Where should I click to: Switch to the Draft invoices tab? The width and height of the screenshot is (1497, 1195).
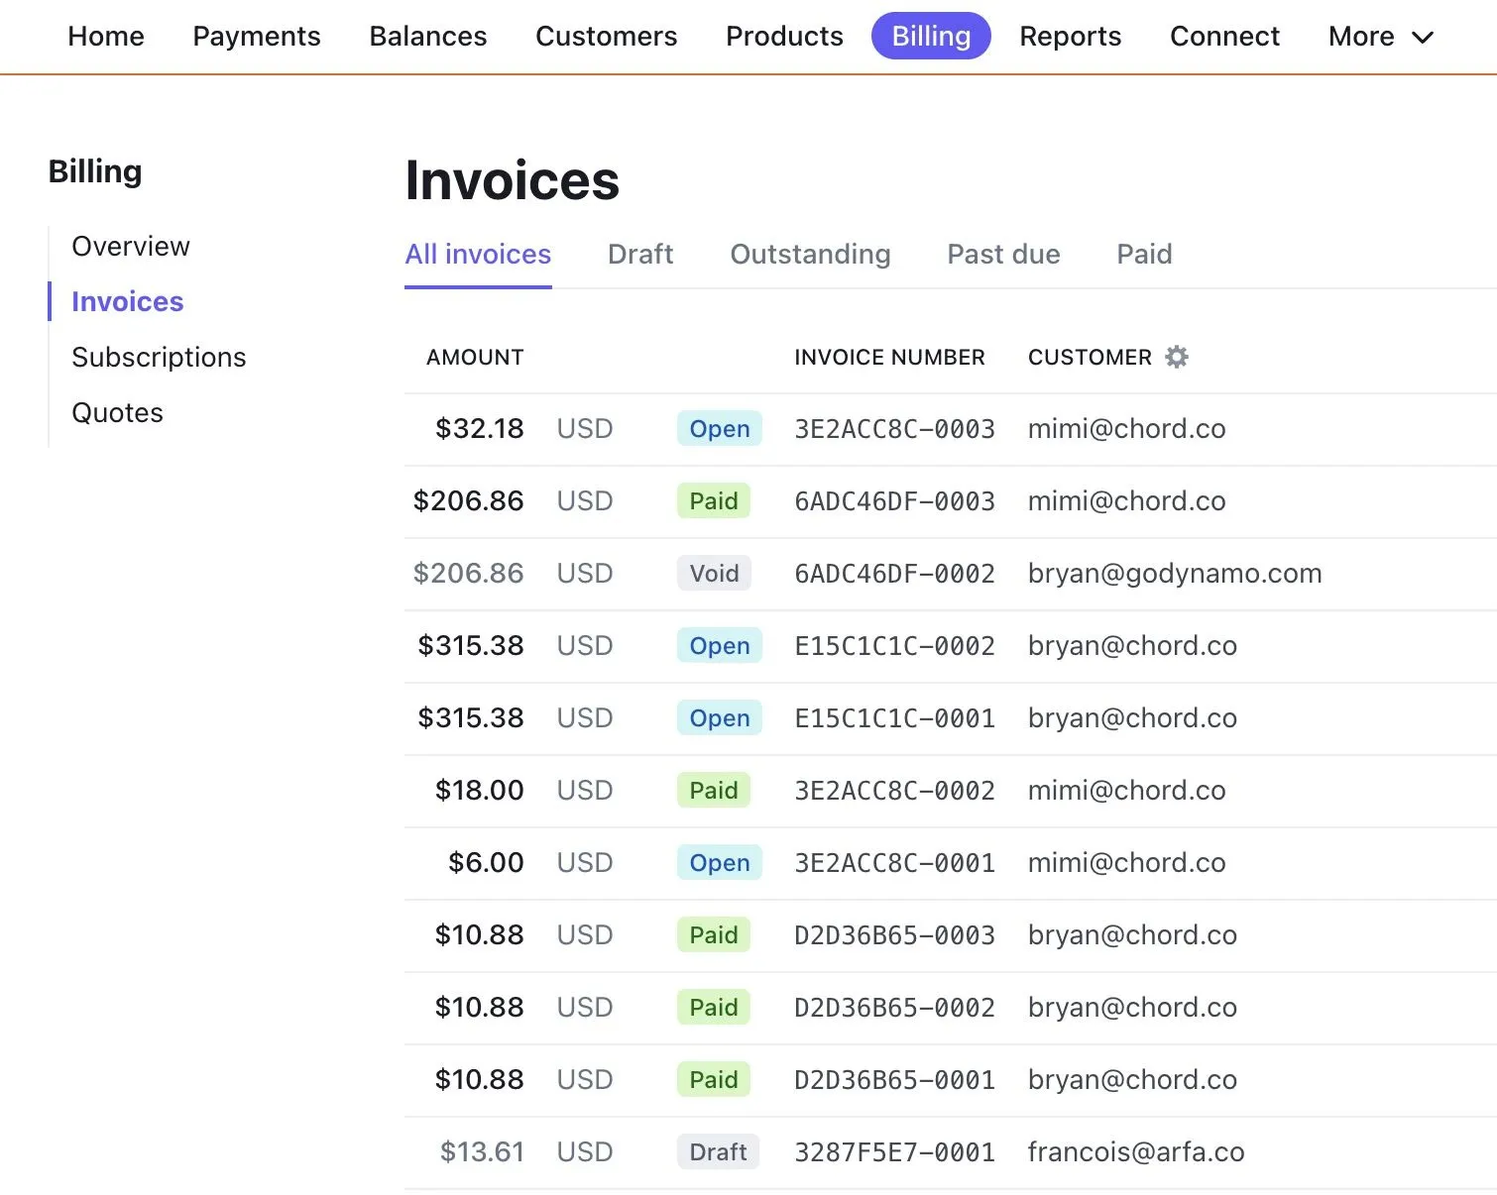(x=640, y=255)
